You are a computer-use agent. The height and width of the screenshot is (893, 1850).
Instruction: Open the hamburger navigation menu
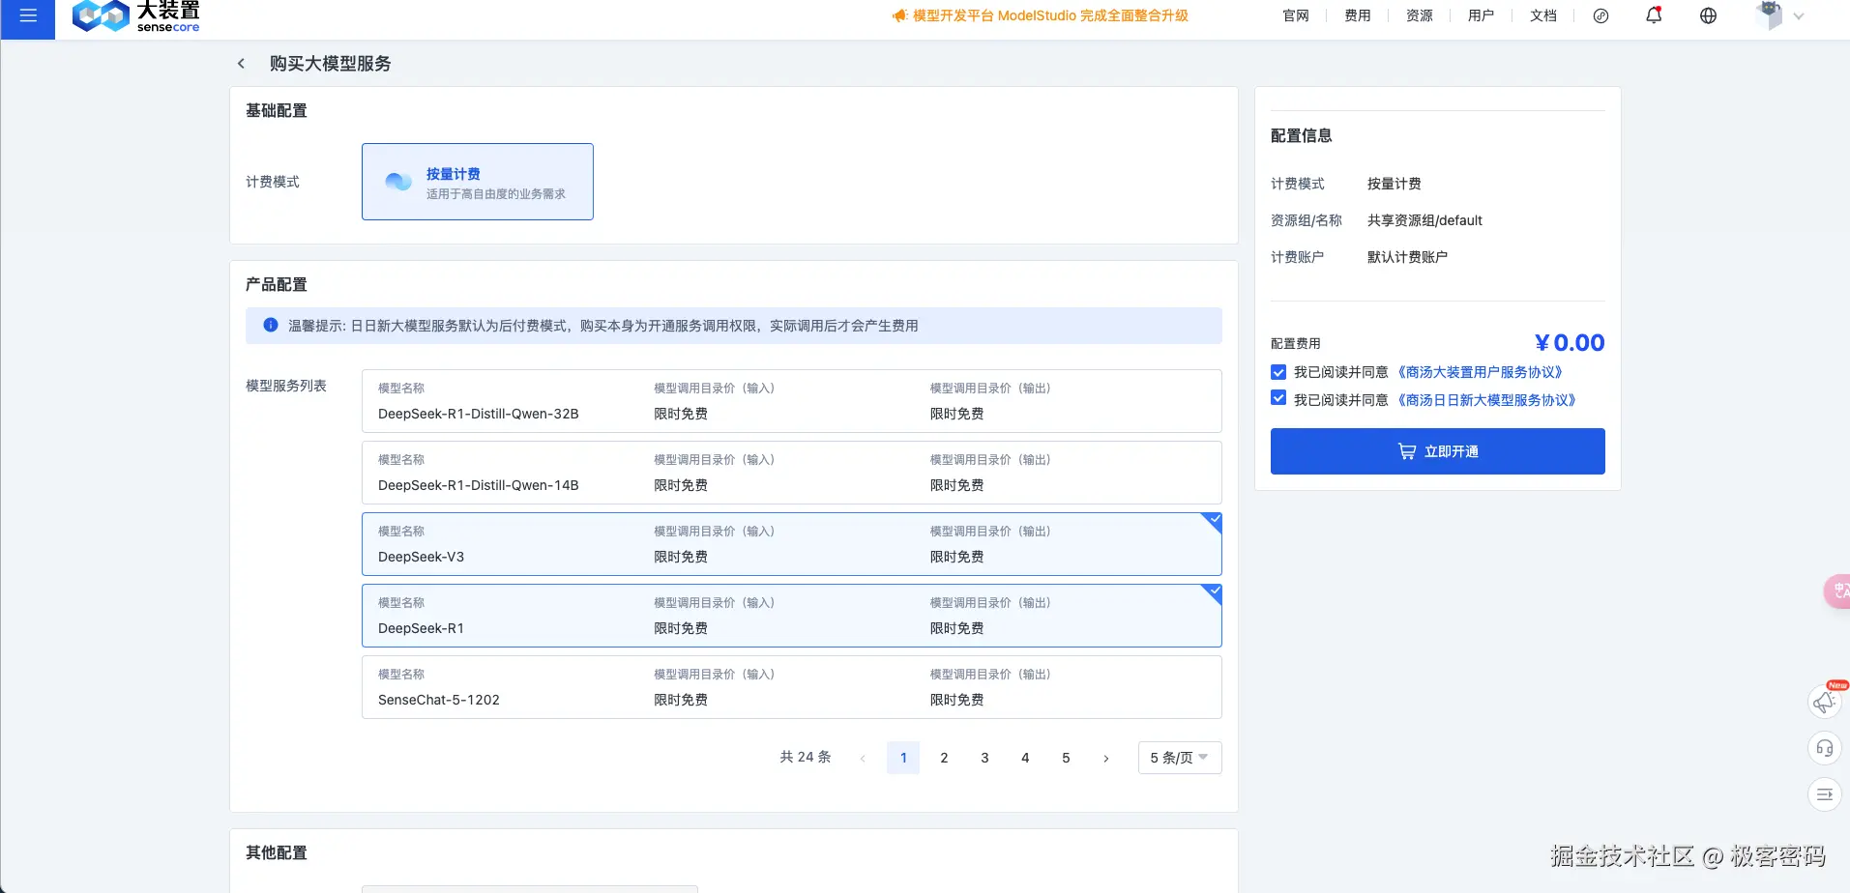tap(27, 14)
